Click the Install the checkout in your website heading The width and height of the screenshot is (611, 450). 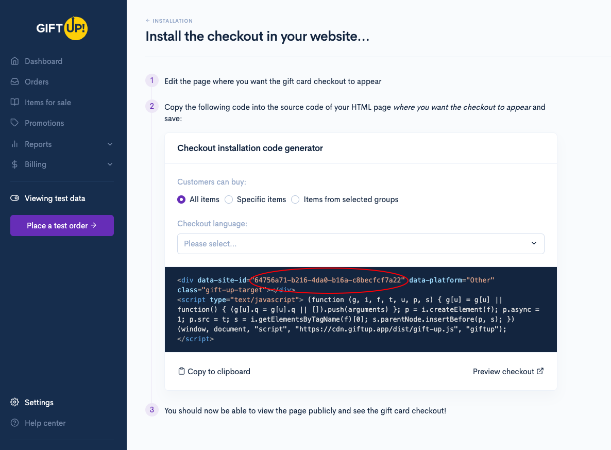(x=257, y=36)
